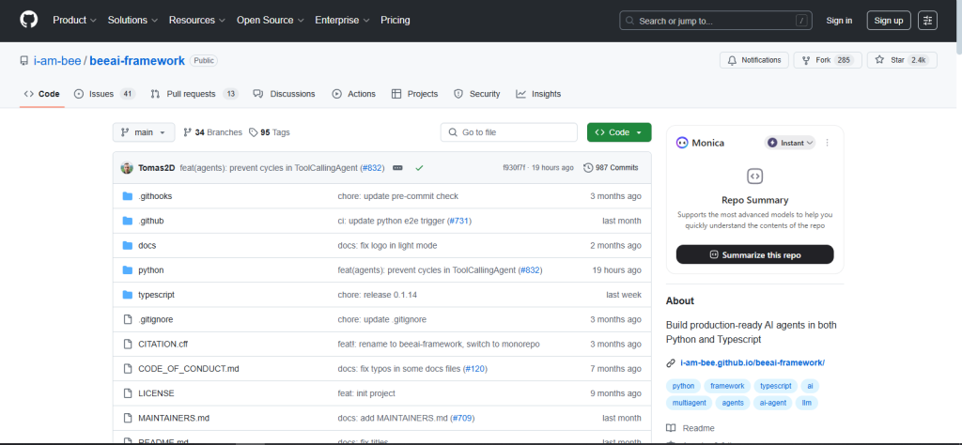Click the Go to file search box
The width and height of the screenshot is (962, 445).
coord(508,132)
